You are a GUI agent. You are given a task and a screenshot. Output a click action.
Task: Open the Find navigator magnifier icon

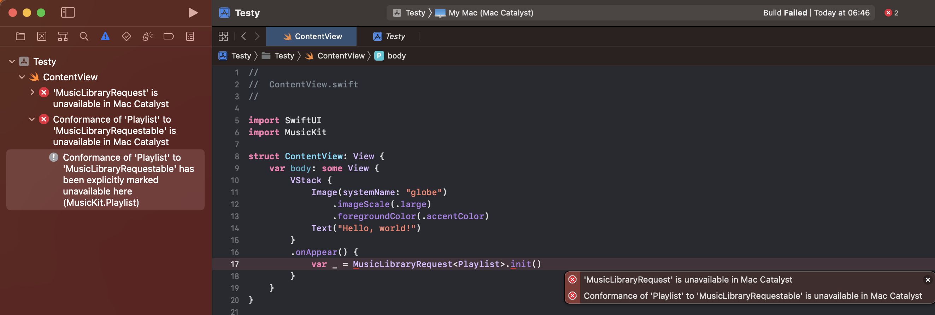pos(84,36)
